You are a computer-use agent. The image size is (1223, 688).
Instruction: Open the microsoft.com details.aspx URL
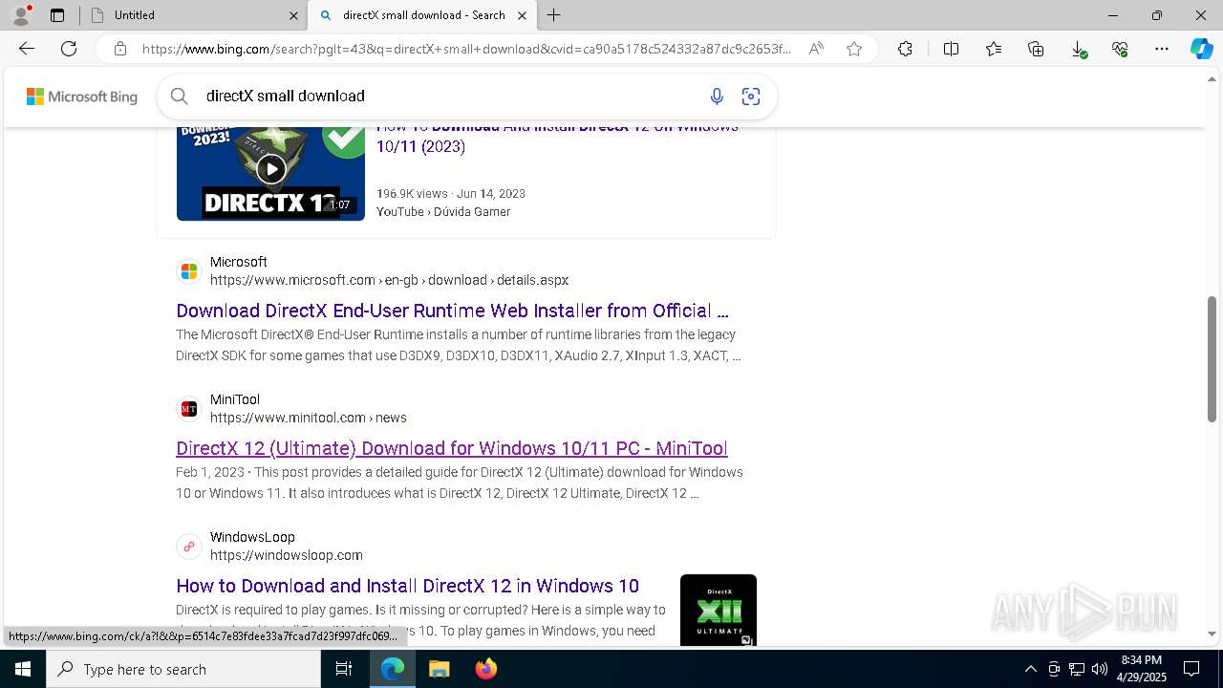(x=389, y=280)
